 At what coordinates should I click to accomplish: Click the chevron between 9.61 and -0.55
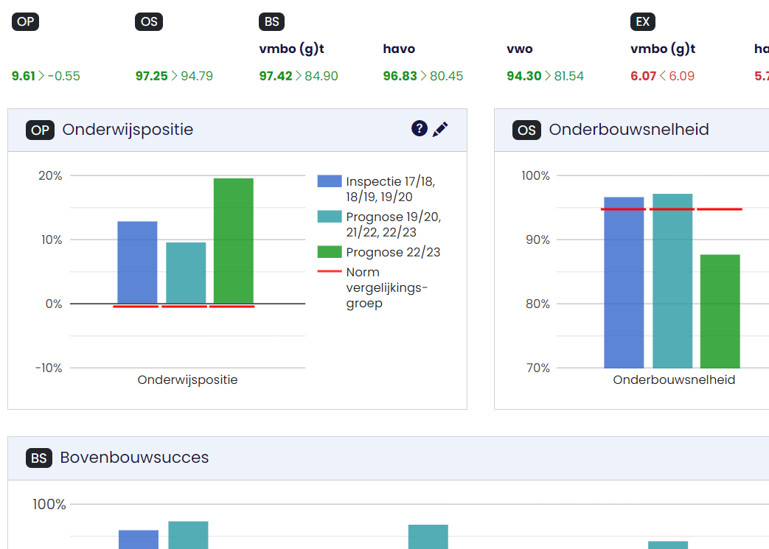41,76
